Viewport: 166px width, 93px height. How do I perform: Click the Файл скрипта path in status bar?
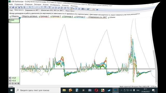click(x=138, y=87)
